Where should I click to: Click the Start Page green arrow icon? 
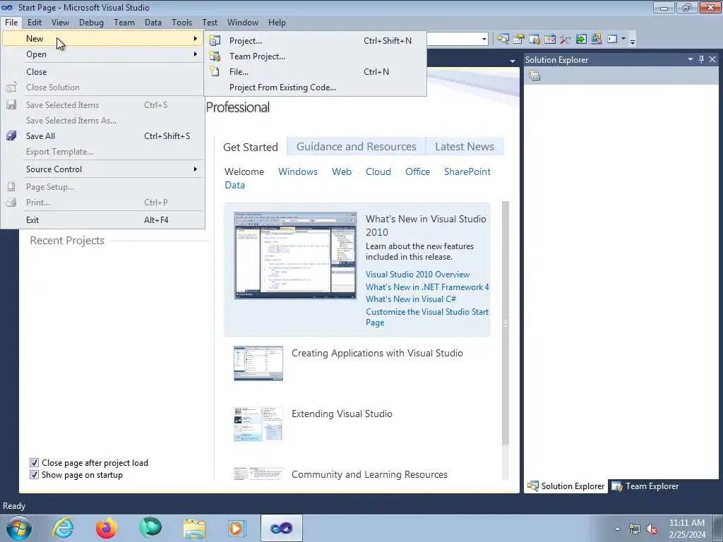[581, 40]
